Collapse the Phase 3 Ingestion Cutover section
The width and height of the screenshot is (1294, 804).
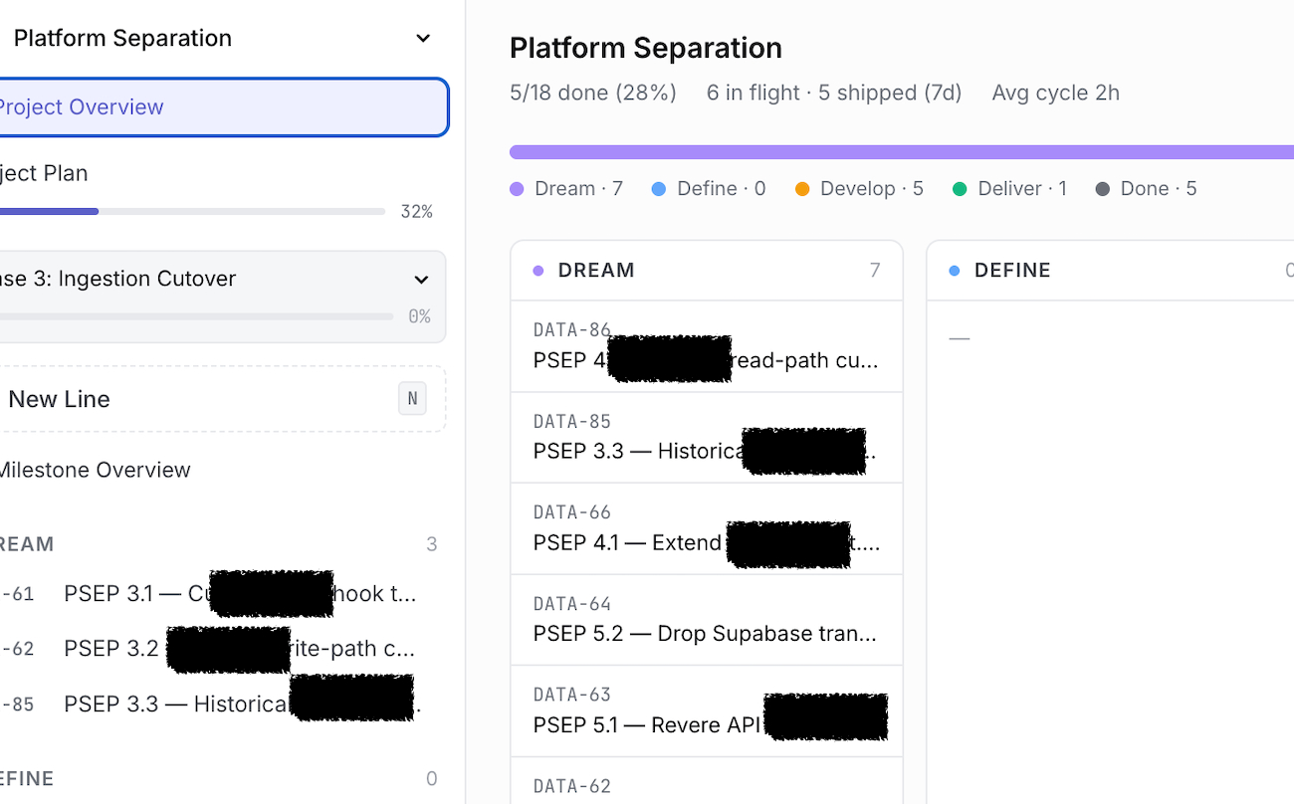point(421,280)
